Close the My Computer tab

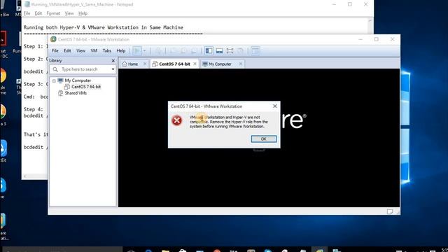(241, 64)
